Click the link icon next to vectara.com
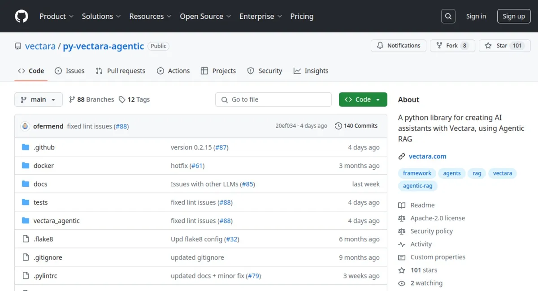 (x=402, y=156)
